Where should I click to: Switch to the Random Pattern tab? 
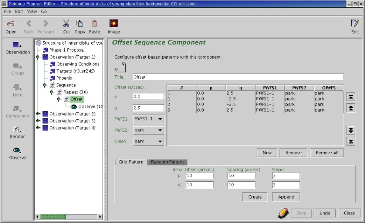click(x=168, y=162)
